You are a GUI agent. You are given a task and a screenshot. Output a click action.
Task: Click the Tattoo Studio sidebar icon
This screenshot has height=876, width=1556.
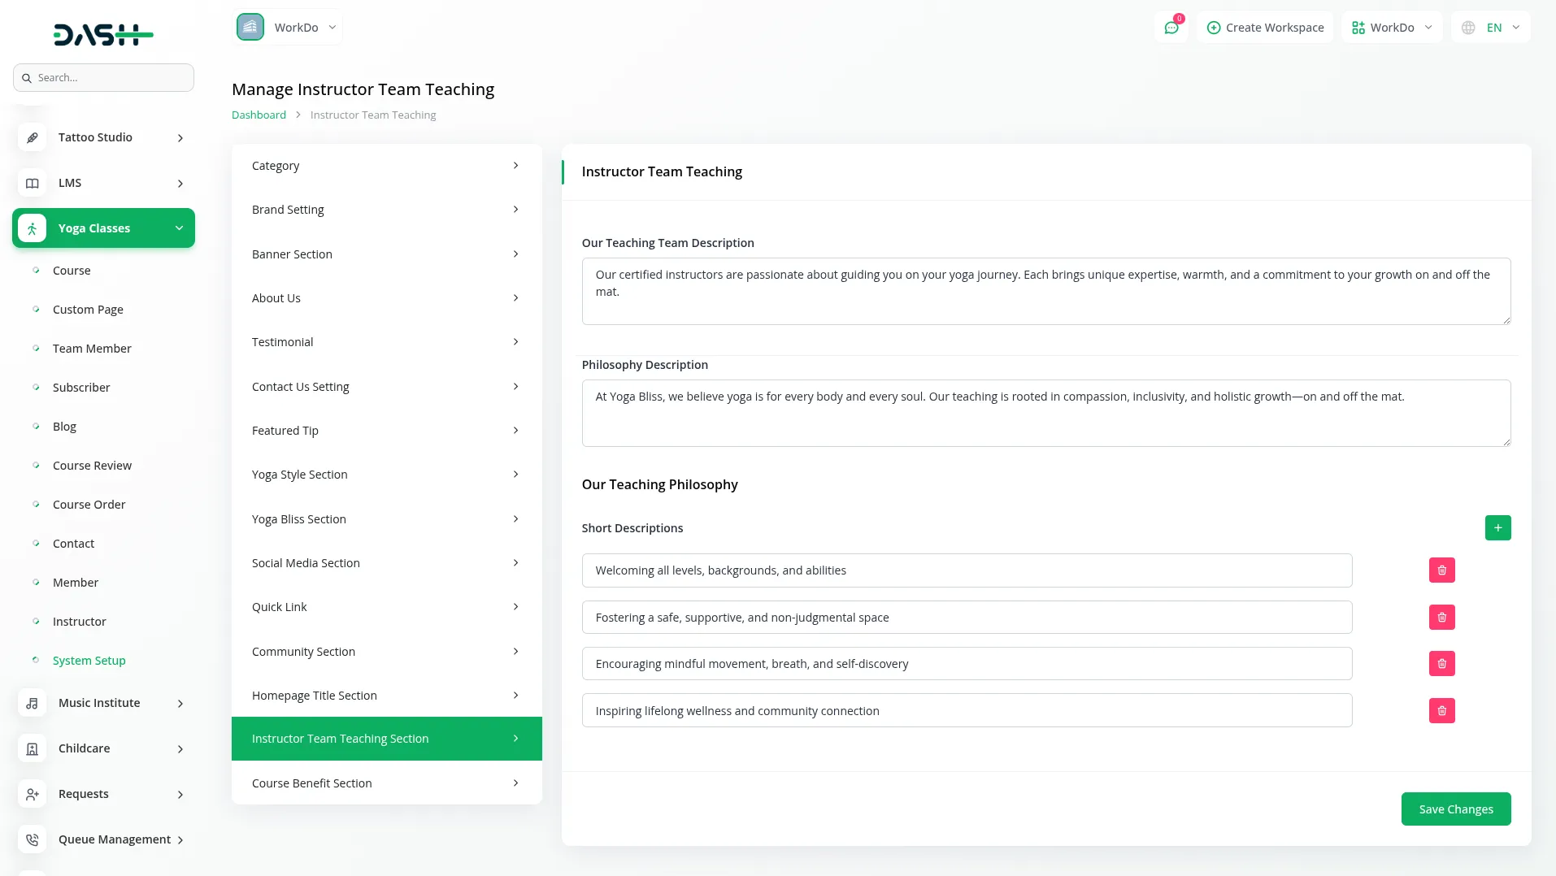(33, 137)
